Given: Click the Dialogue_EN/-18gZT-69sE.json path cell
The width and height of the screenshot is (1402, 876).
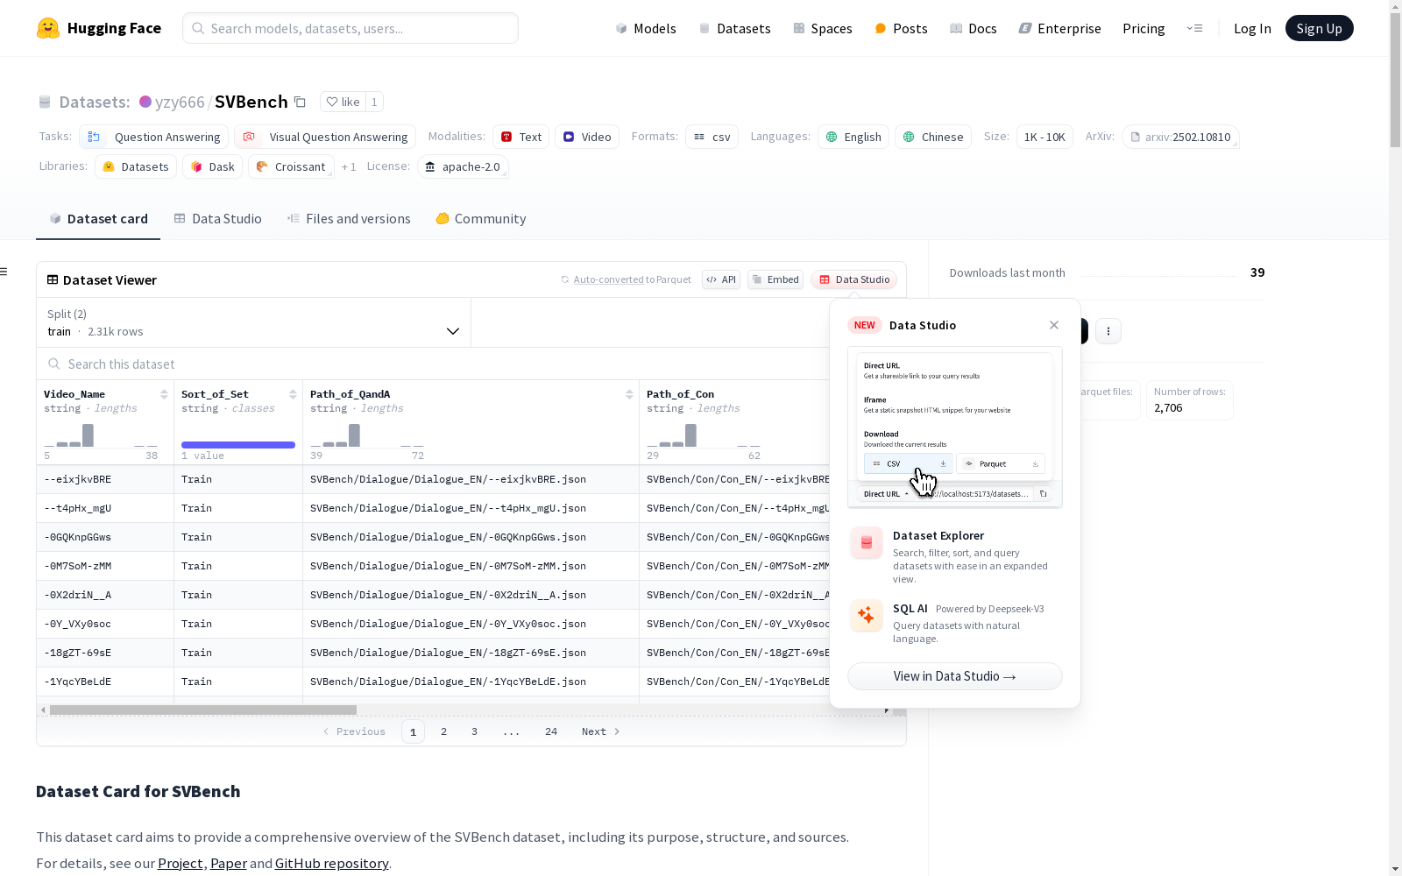Looking at the screenshot, I should click(471, 653).
